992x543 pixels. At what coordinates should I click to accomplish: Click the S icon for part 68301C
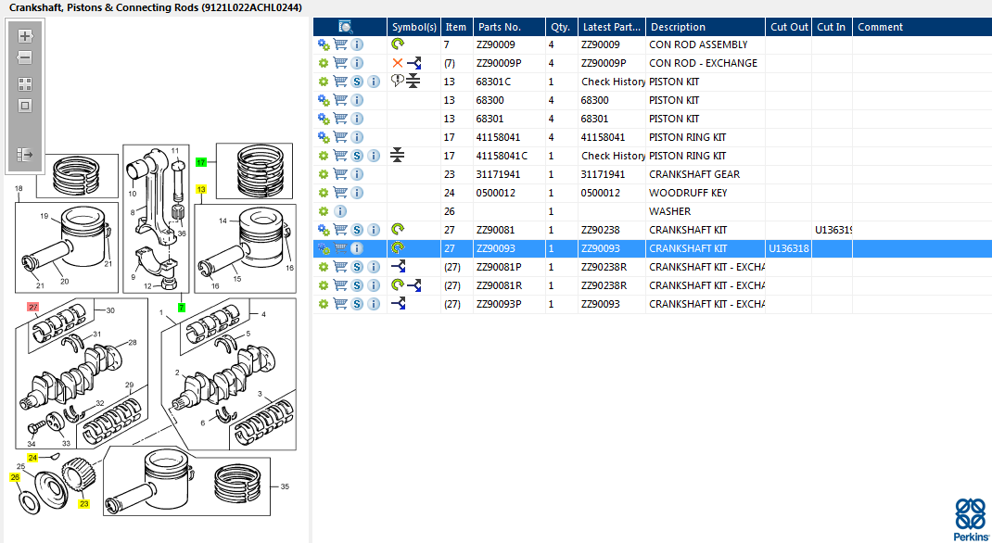358,82
